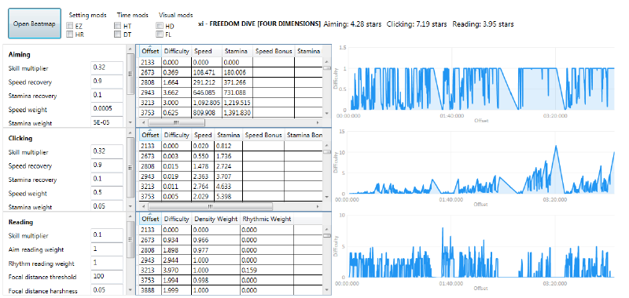629x298 pixels.
Task: Sort Clicking table by Offset column
Action: pyautogui.click(x=150, y=135)
